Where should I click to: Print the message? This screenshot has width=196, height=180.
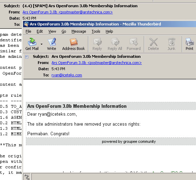189,44
